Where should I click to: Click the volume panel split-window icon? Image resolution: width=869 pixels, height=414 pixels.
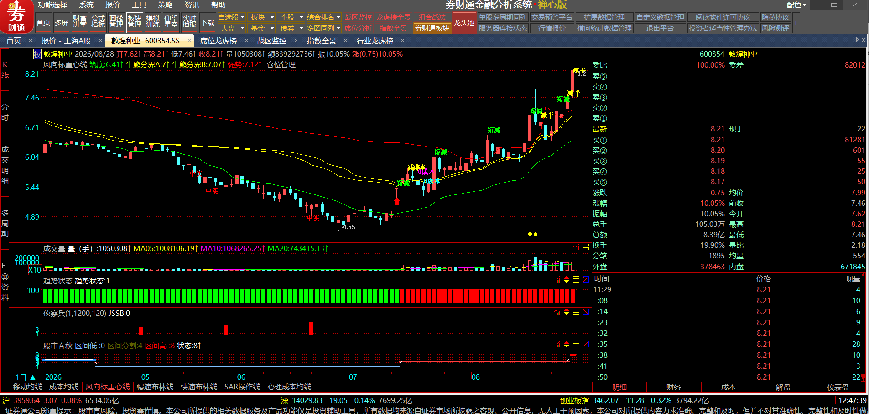[586, 247]
